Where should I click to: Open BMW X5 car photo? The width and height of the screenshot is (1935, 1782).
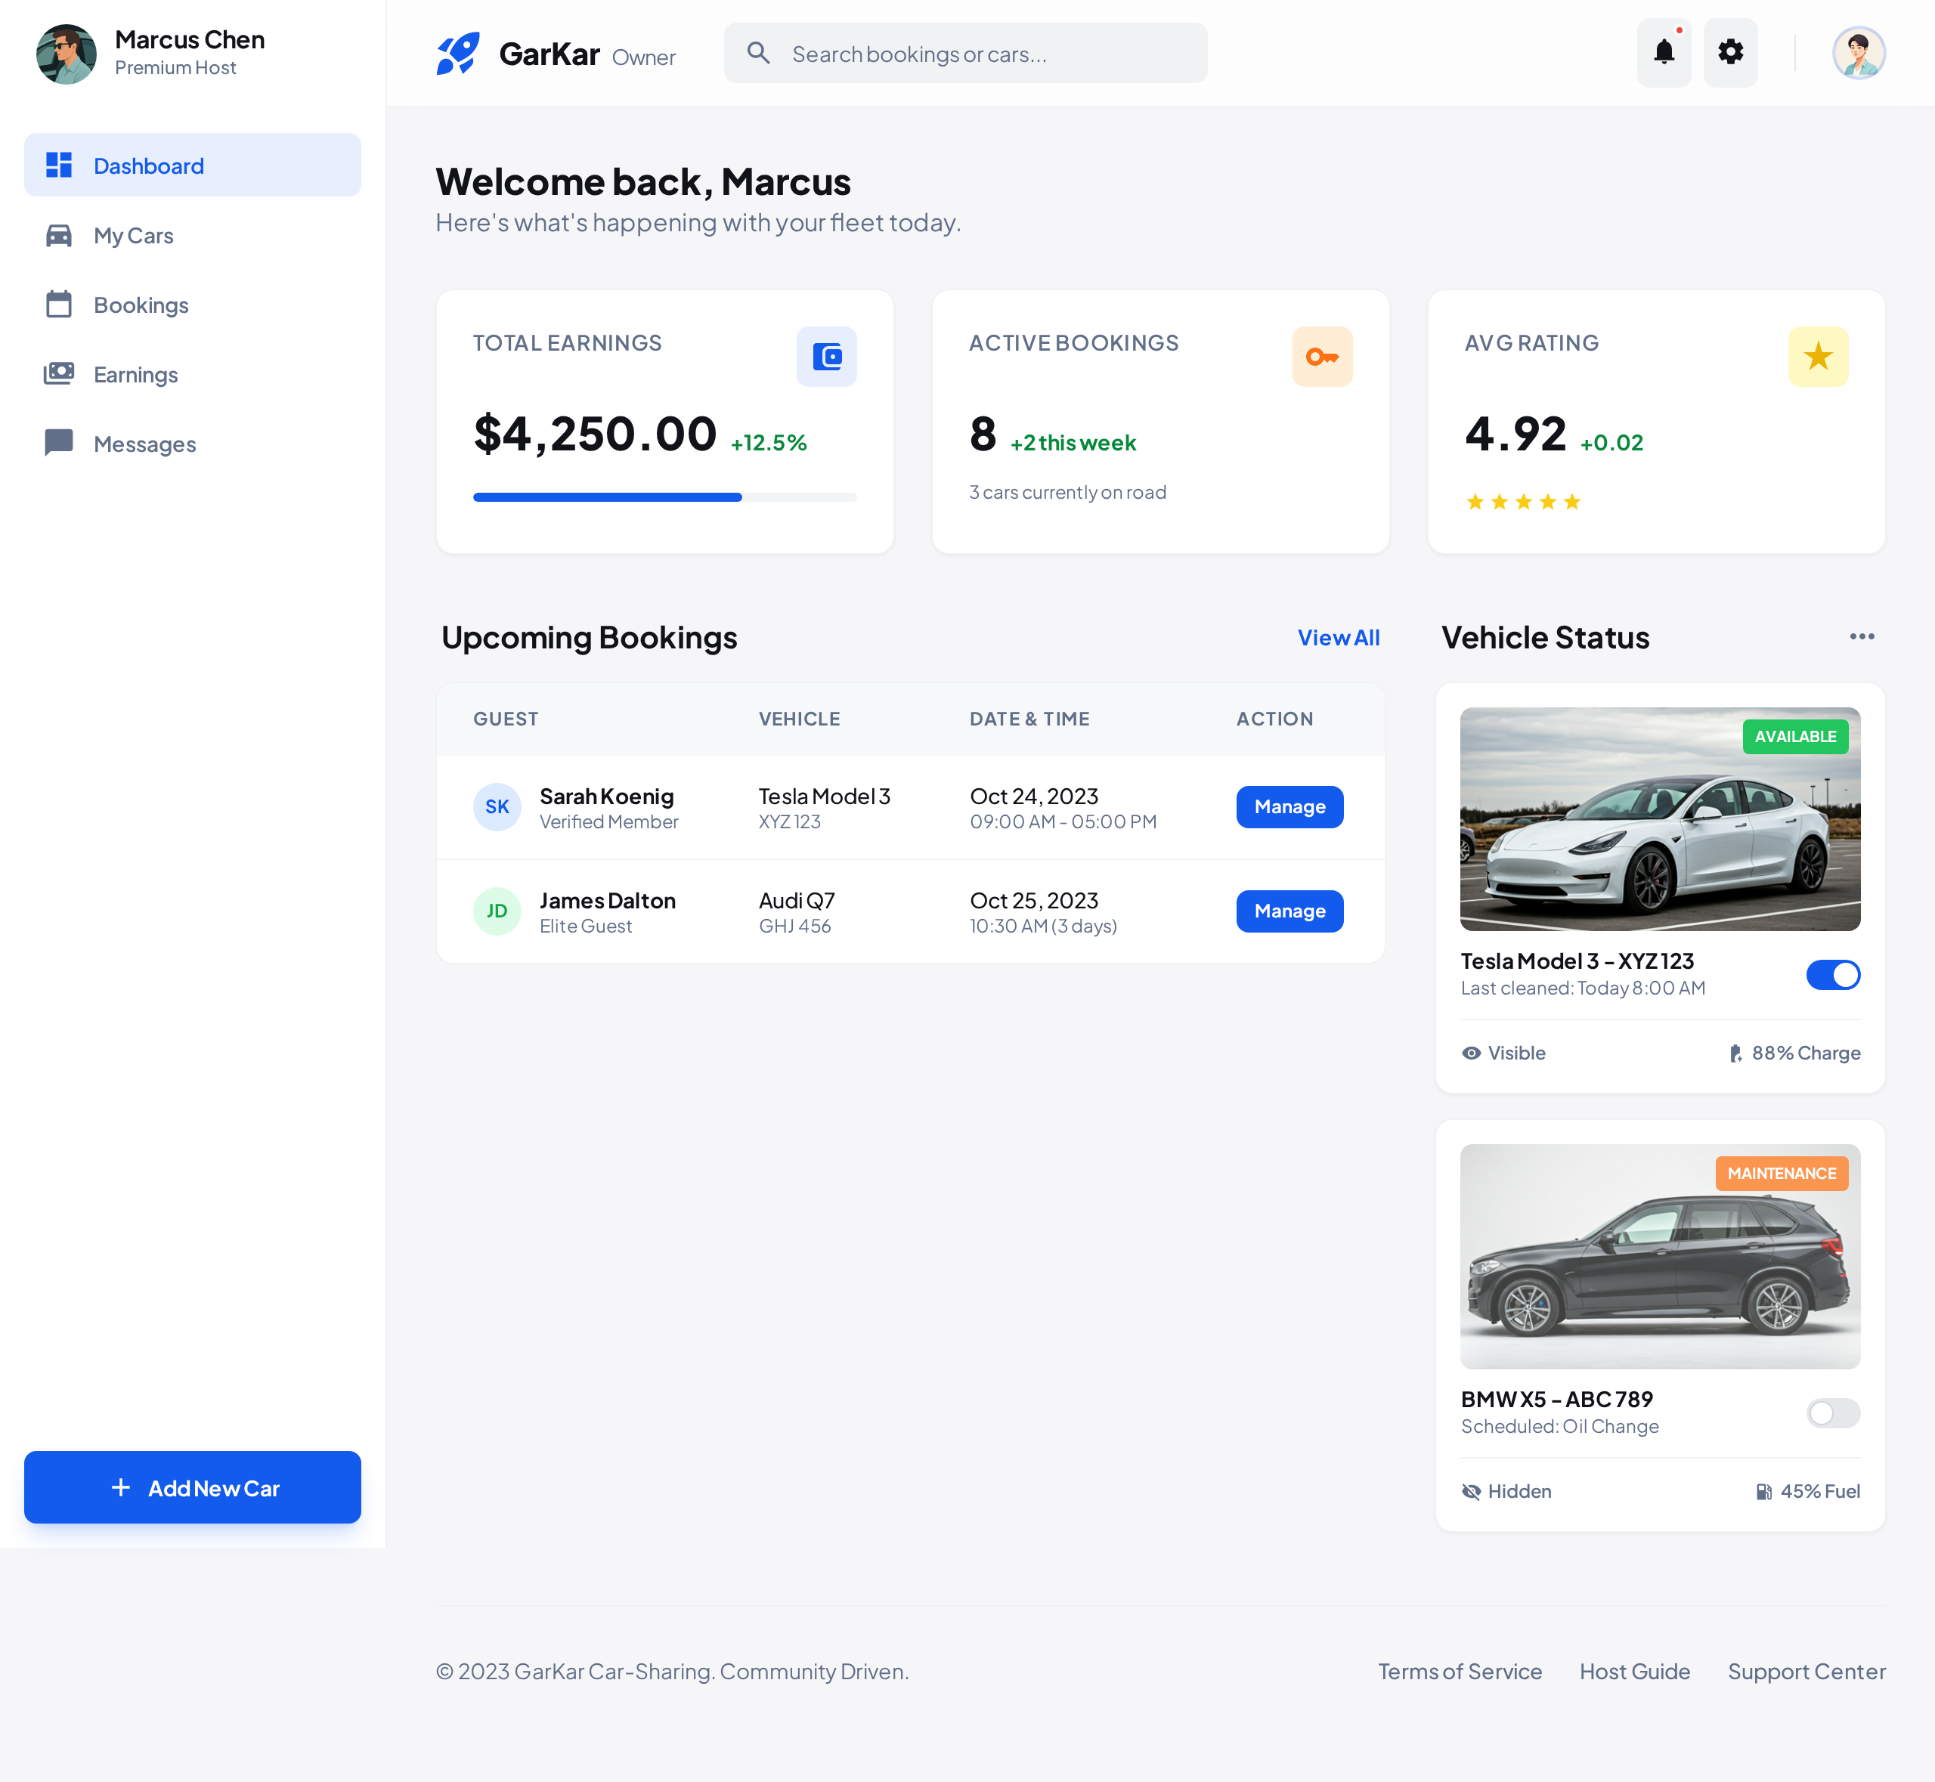coord(1660,1257)
